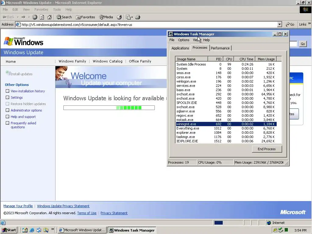Viewport: 312px width, 234px height.
Task: Click the Go arrow next to the address bar
Action: [x=290, y=24]
